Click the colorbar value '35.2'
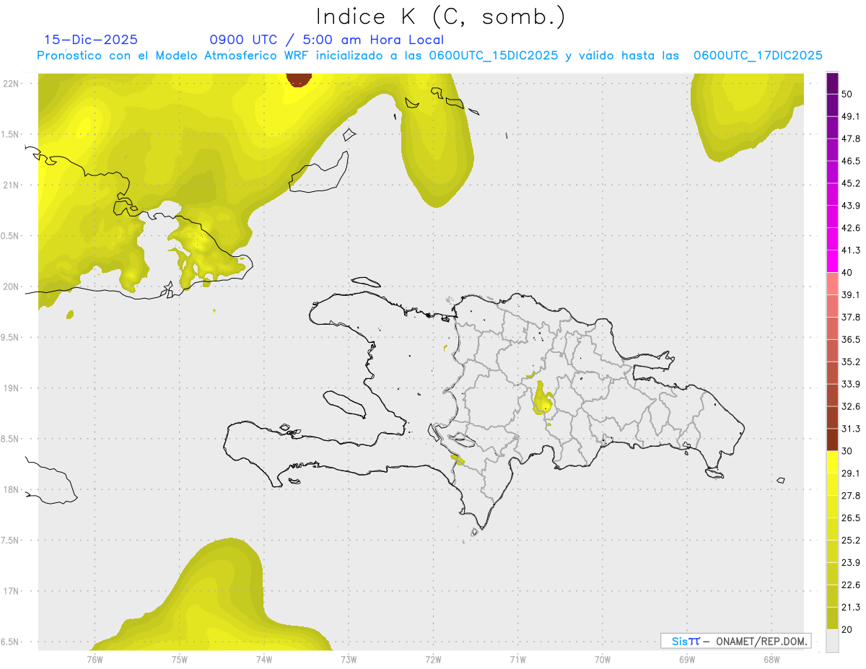The image size is (866, 669). point(851,362)
